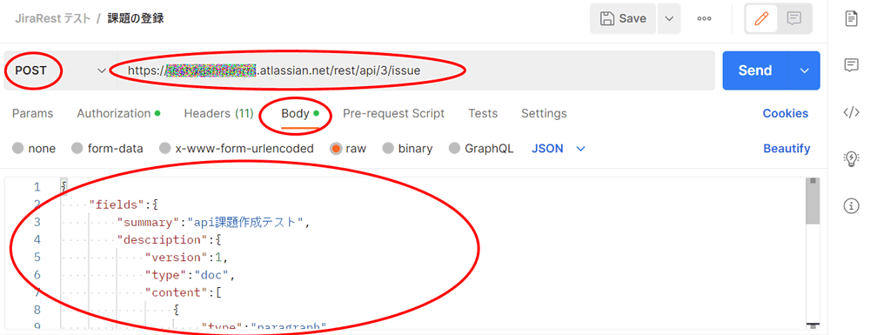The image size is (870, 335).
Task: Expand the Save options dropdown arrow
Action: (x=669, y=18)
